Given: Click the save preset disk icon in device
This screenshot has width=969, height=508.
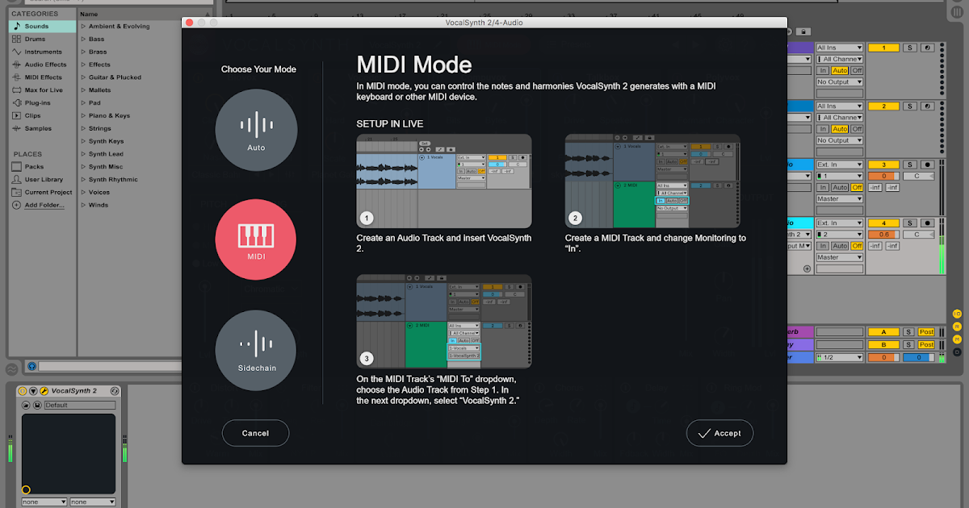Looking at the screenshot, I should [37, 405].
